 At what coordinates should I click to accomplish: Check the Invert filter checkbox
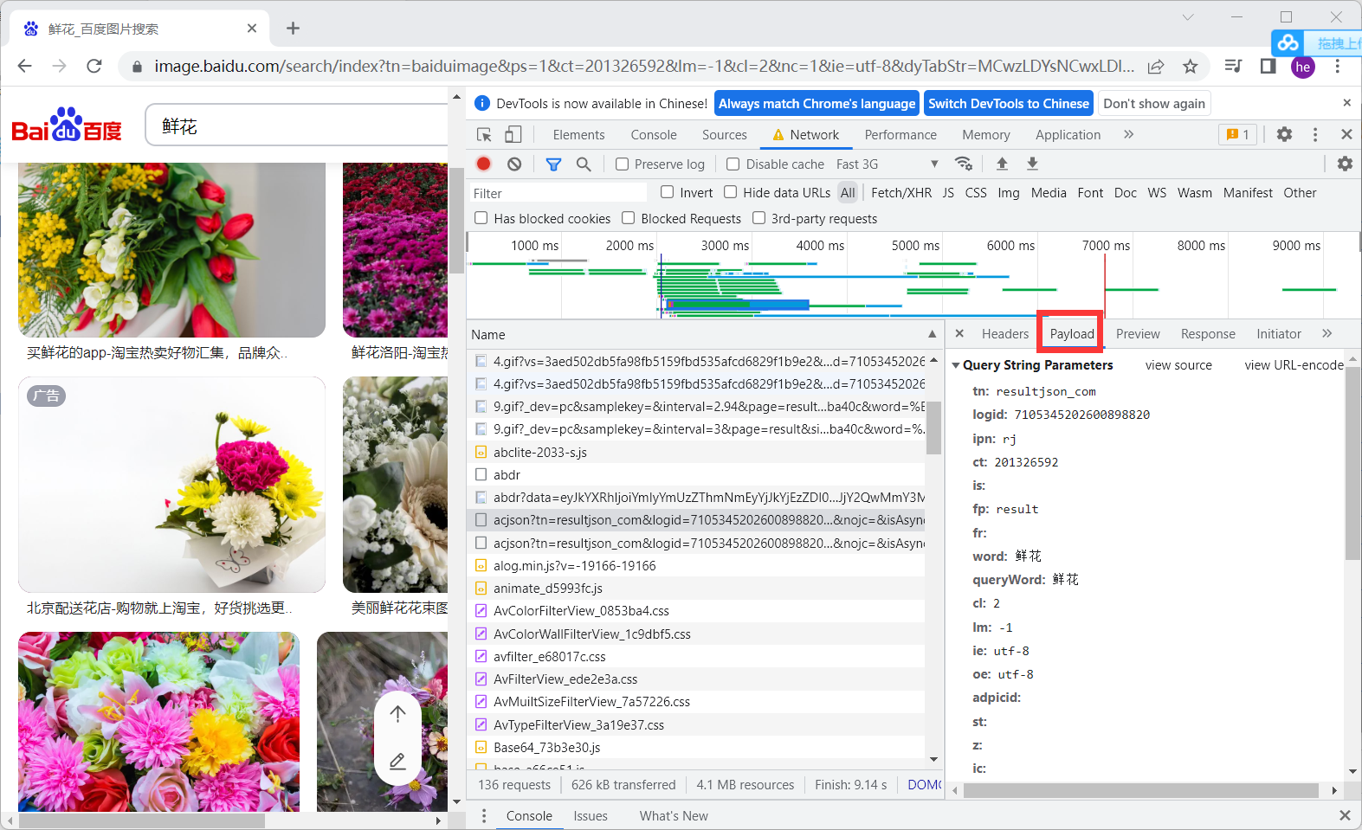coord(667,192)
